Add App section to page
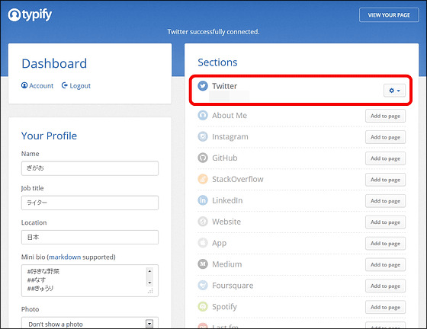The image size is (427, 329). 385,244
